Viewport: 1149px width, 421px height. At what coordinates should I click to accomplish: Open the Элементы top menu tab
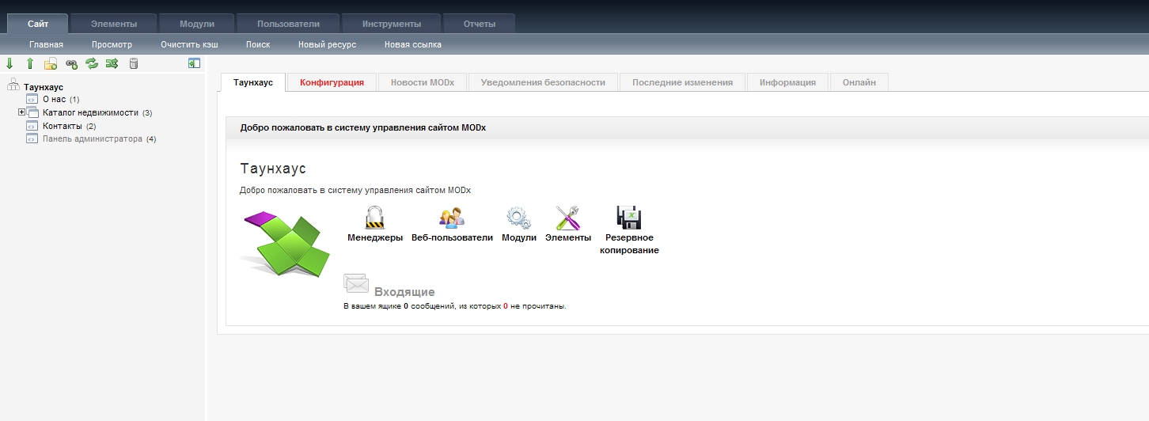(113, 24)
